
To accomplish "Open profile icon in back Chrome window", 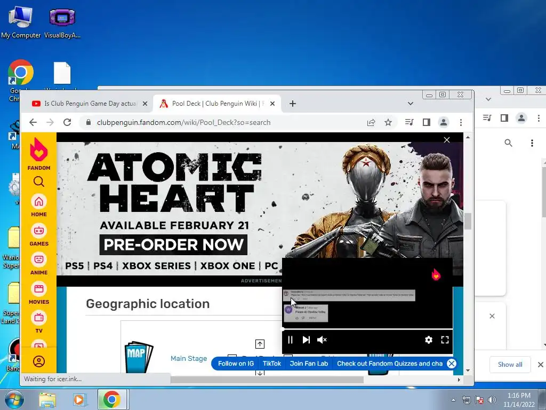I will pos(521,118).
